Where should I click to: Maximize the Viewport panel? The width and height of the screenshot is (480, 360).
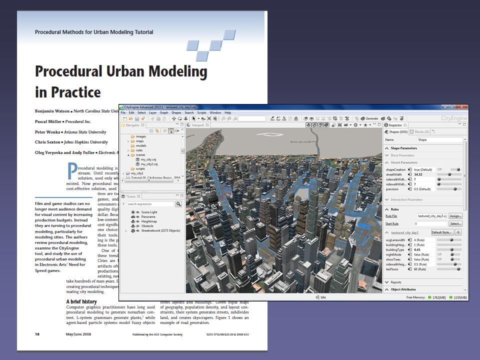pos(379,124)
